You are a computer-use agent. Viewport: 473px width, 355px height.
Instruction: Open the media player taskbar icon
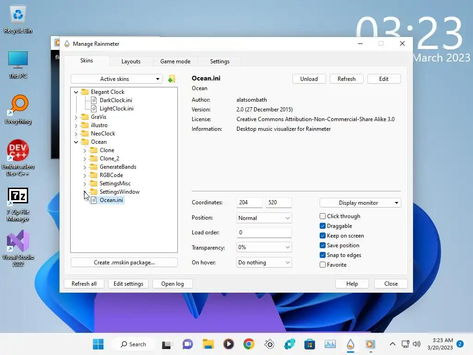coord(228,344)
